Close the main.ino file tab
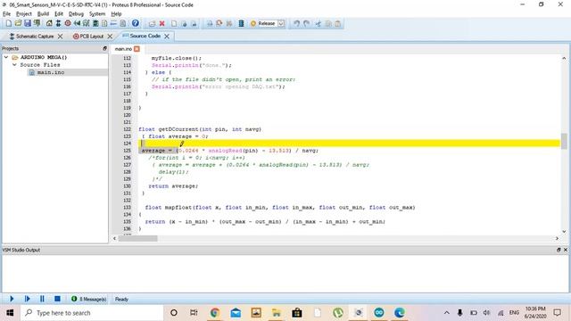The width and height of the screenshot is (571, 321). click(x=137, y=49)
